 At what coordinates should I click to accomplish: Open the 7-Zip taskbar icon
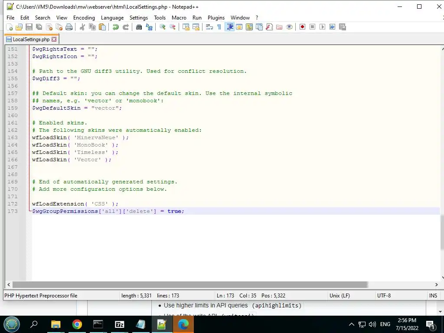click(120, 324)
